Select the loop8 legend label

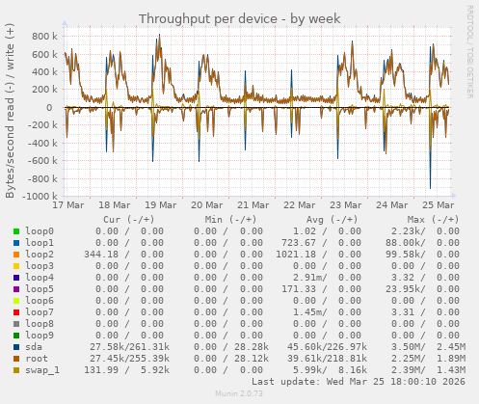(x=40, y=324)
